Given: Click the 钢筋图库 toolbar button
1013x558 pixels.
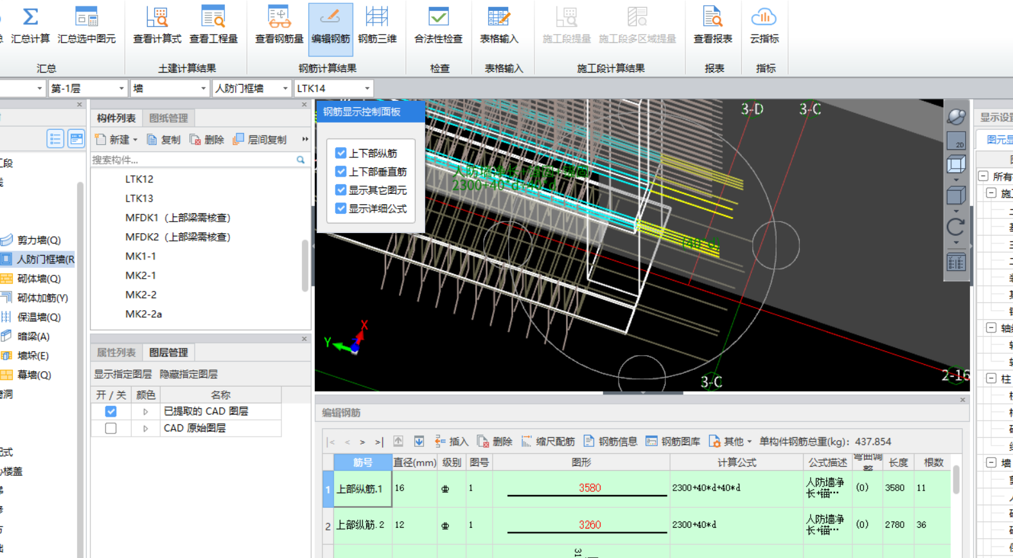Looking at the screenshot, I should 673,442.
